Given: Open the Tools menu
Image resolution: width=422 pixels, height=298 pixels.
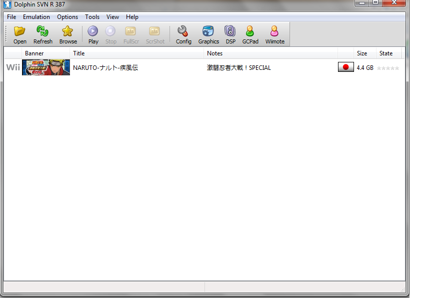Looking at the screenshot, I should (92, 17).
